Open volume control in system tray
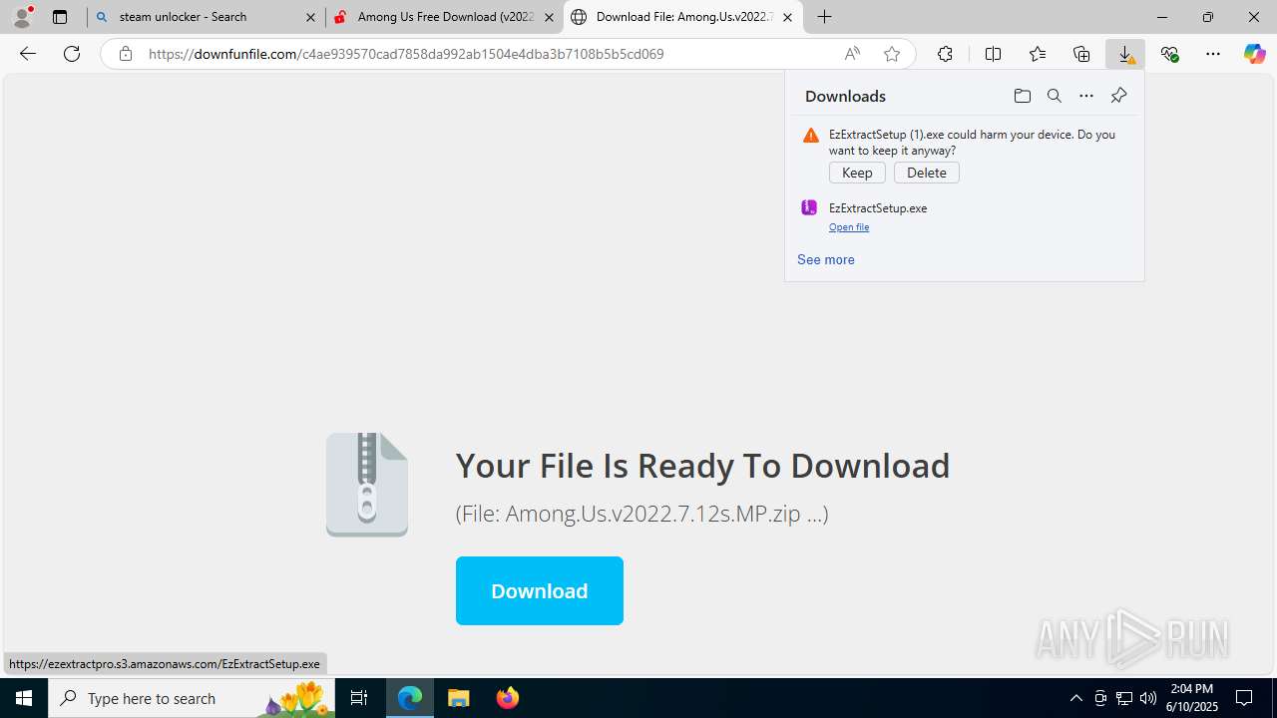The width and height of the screenshot is (1277, 718). (x=1148, y=698)
